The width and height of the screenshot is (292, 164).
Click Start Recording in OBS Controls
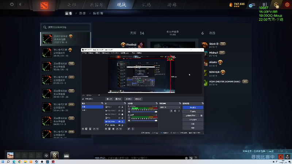tap(193, 112)
